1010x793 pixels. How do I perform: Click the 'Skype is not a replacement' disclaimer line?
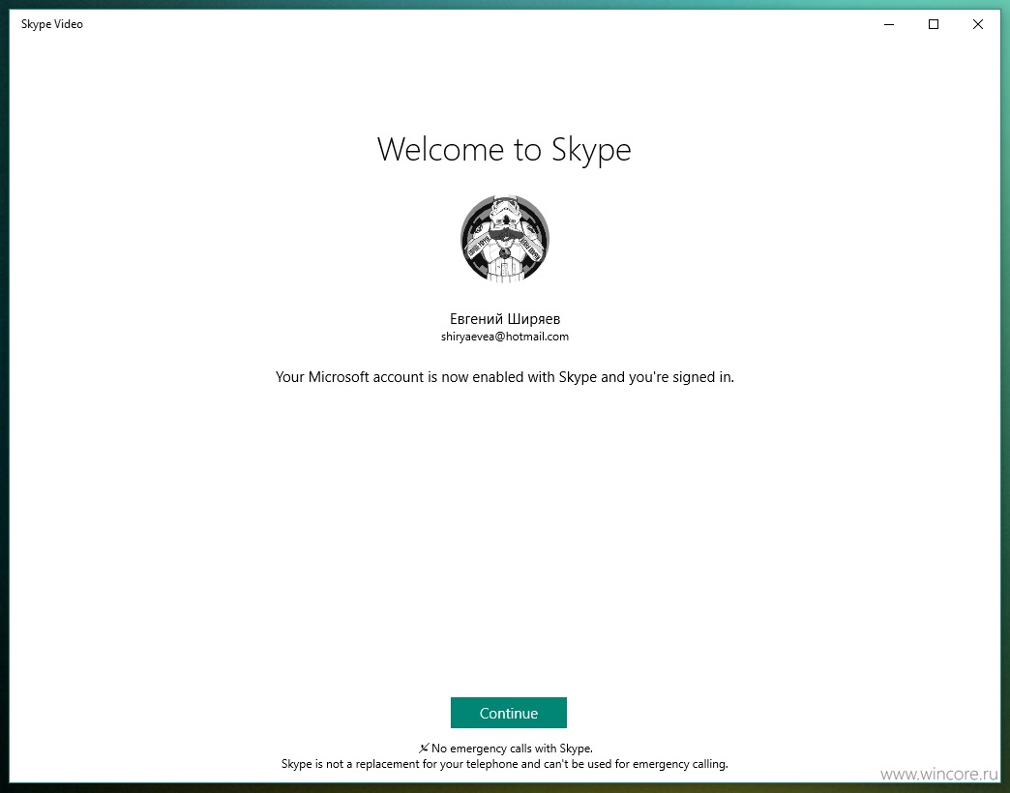click(505, 764)
